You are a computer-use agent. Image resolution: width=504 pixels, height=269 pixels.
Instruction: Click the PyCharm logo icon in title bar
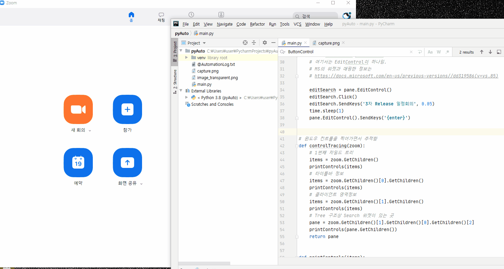[176, 24]
